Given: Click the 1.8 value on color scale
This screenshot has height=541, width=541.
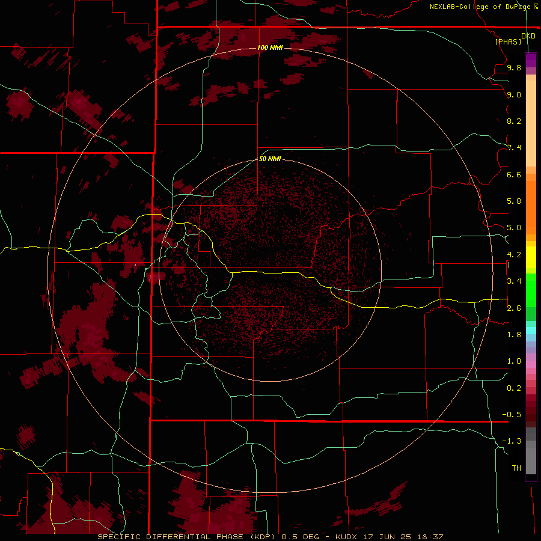Looking at the screenshot, I should pos(514,335).
